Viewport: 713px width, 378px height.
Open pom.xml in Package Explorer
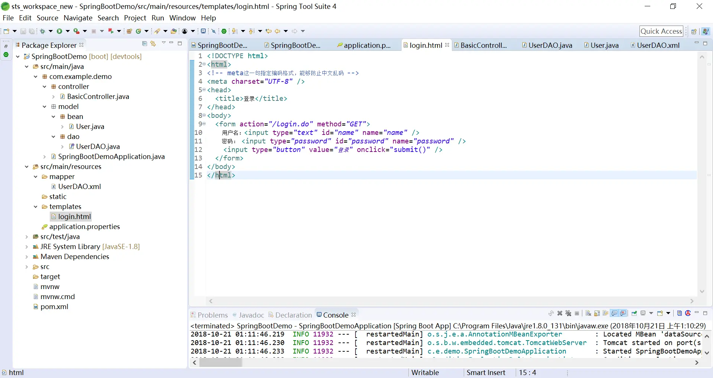(54, 307)
